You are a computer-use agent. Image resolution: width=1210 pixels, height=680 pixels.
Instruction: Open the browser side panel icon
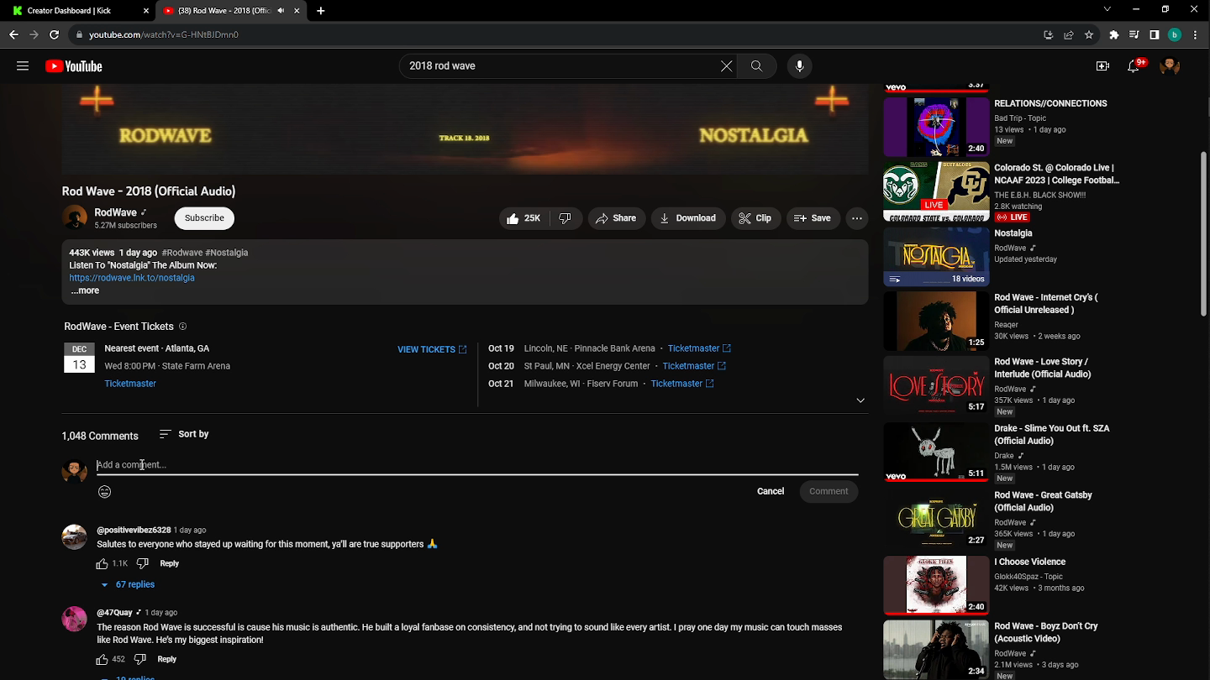click(x=1155, y=34)
